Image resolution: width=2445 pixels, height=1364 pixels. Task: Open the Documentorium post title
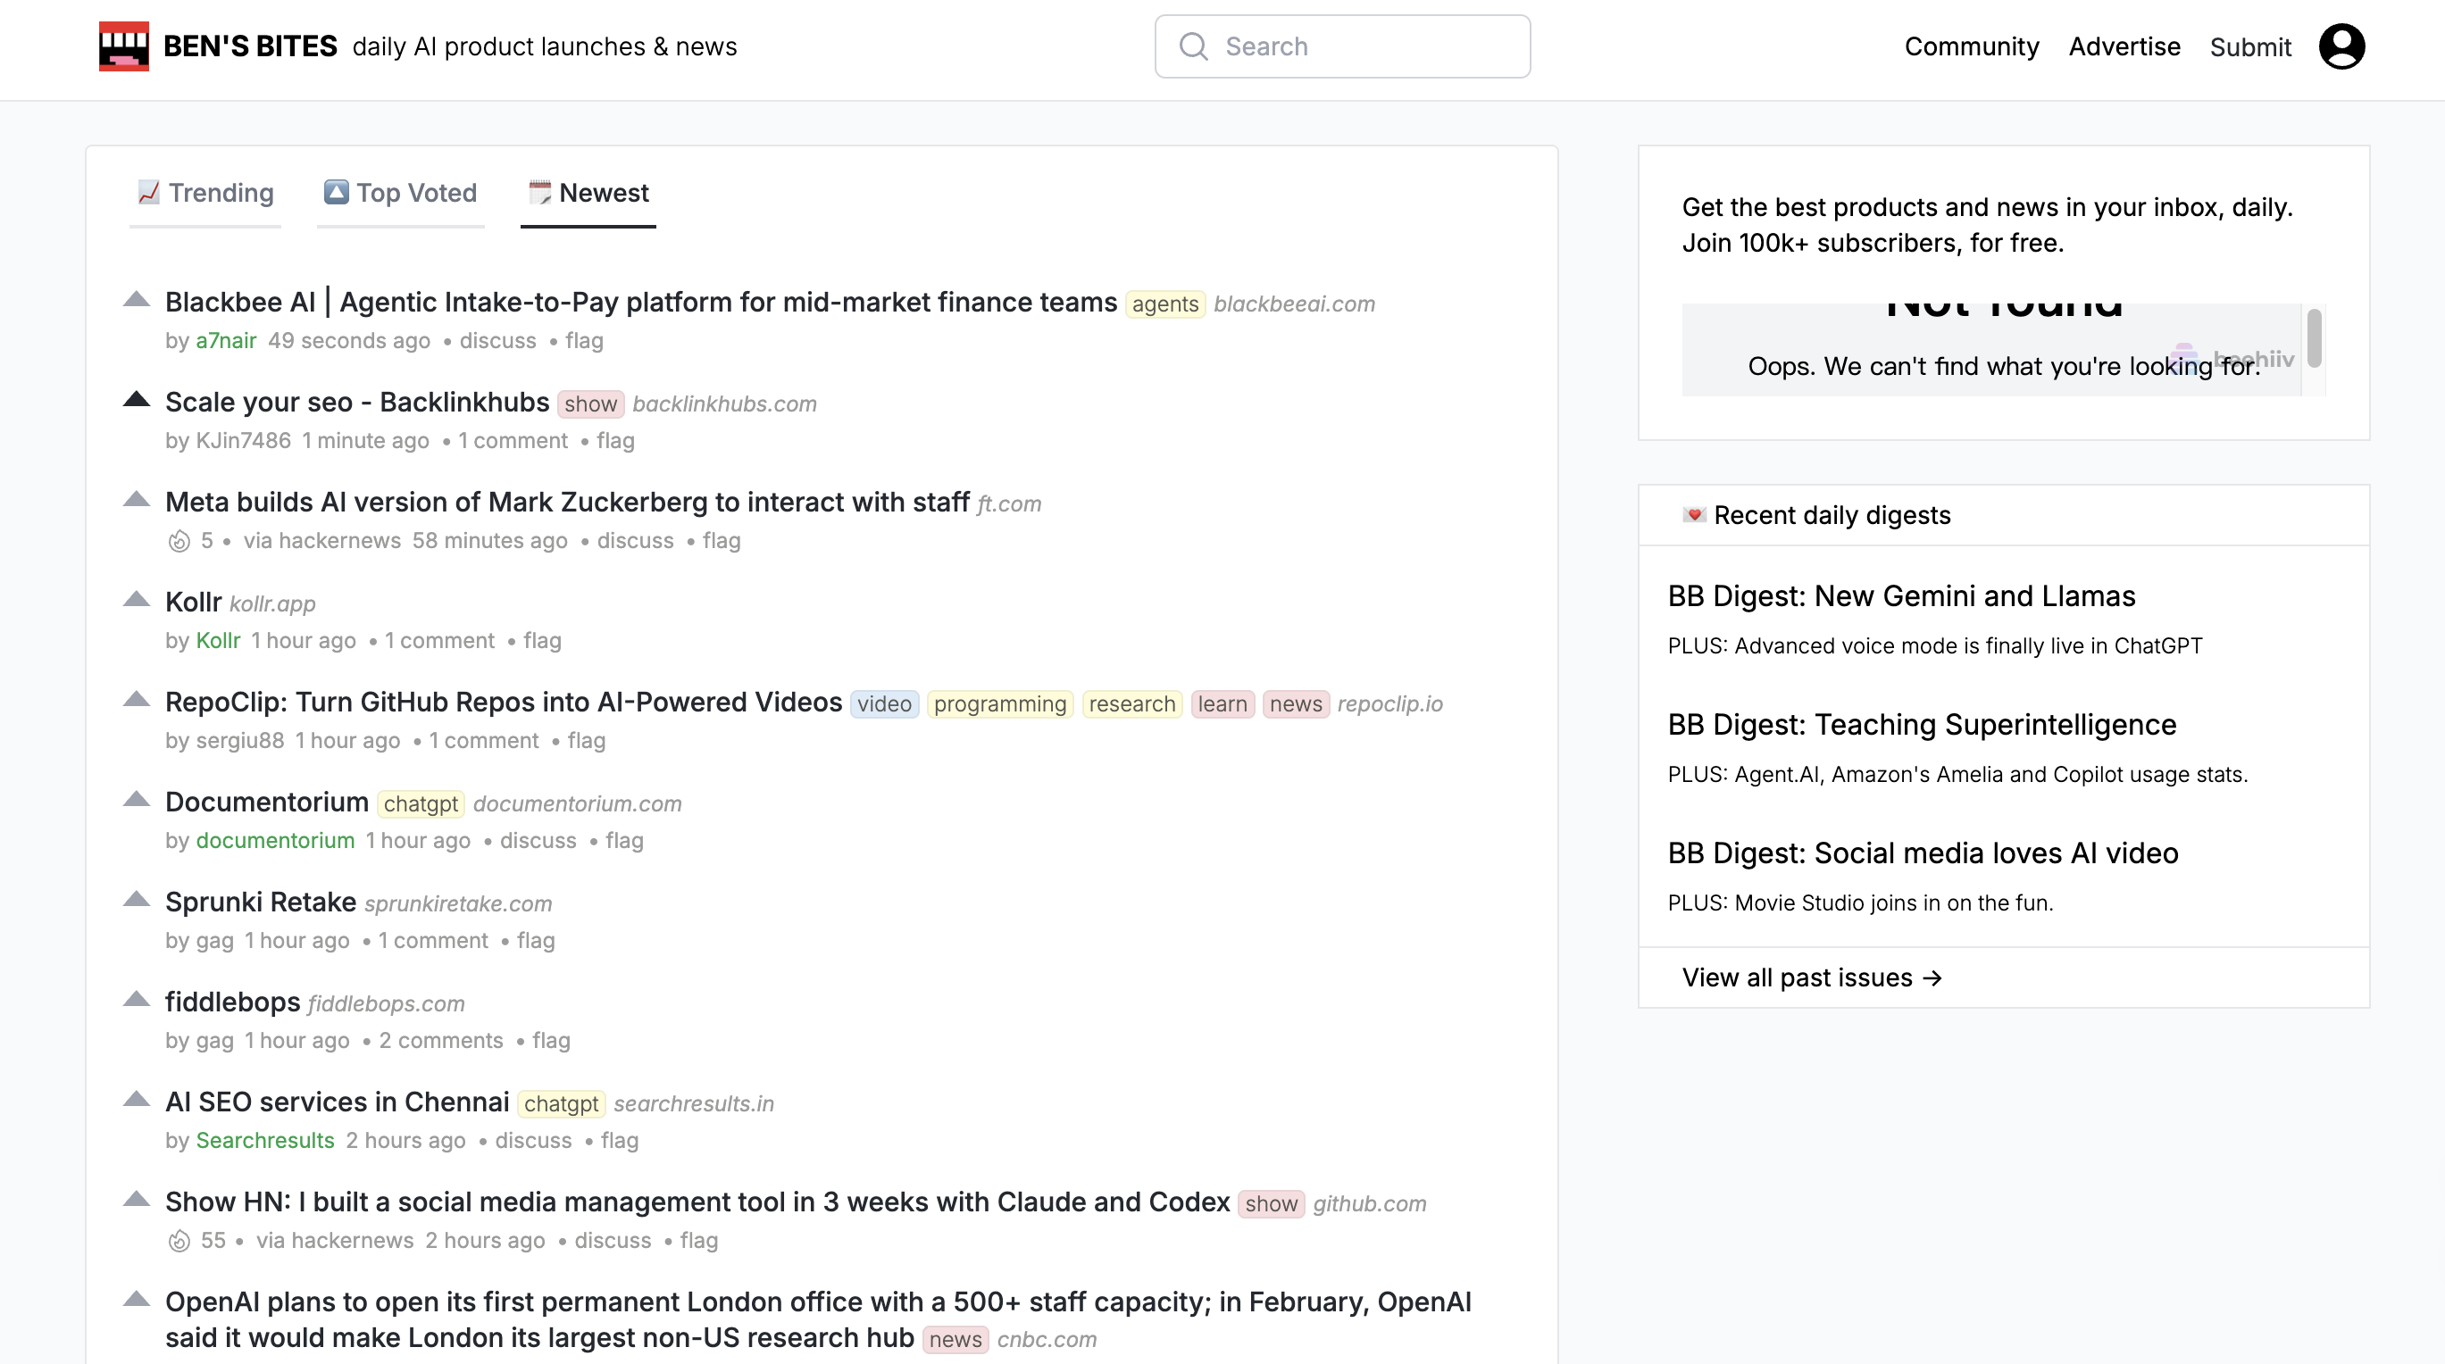click(x=267, y=802)
